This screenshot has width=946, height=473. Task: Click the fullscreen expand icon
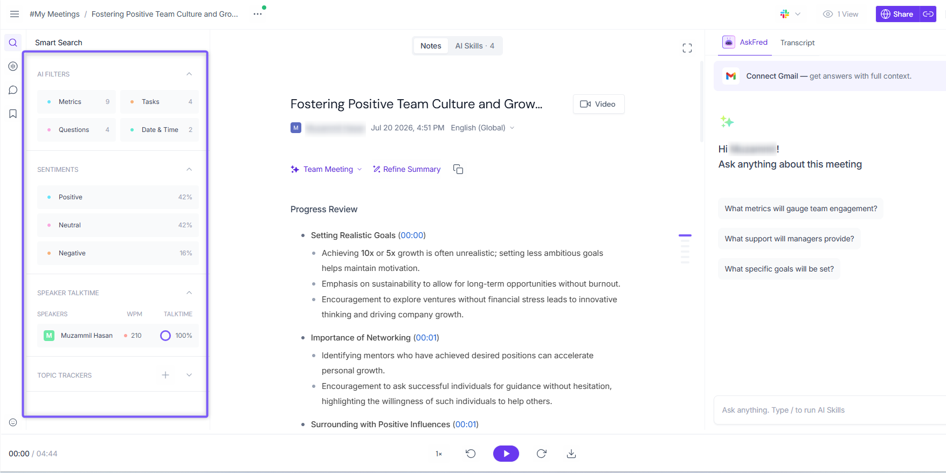(x=687, y=48)
